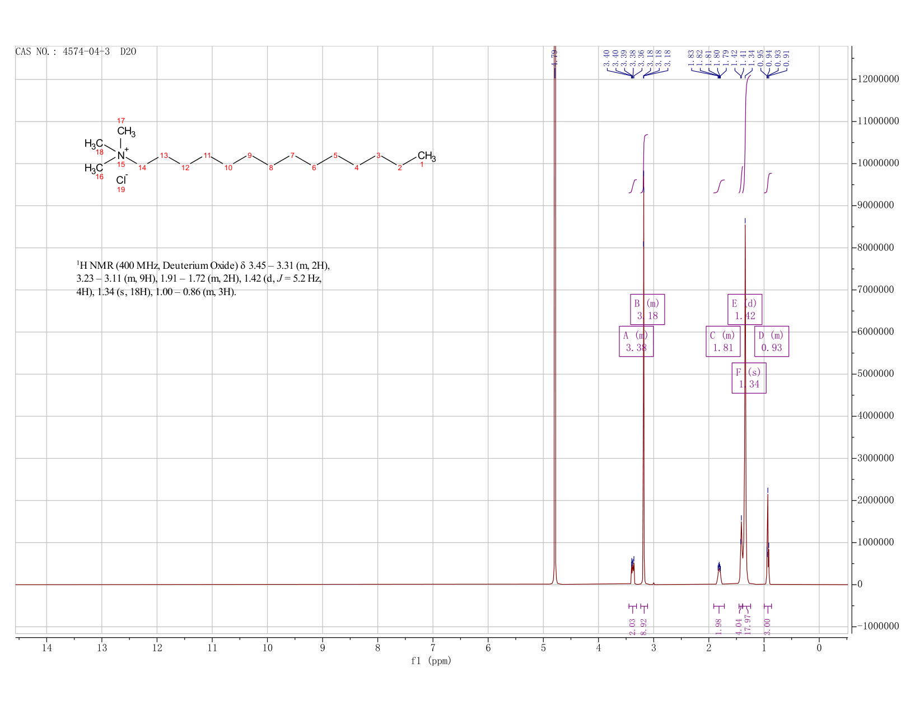Click the A (m) 3.38 multiplet box

(x=636, y=341)
